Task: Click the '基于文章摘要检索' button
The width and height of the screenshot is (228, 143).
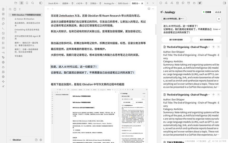Action: pyautogui.click(x=207, y=40)
